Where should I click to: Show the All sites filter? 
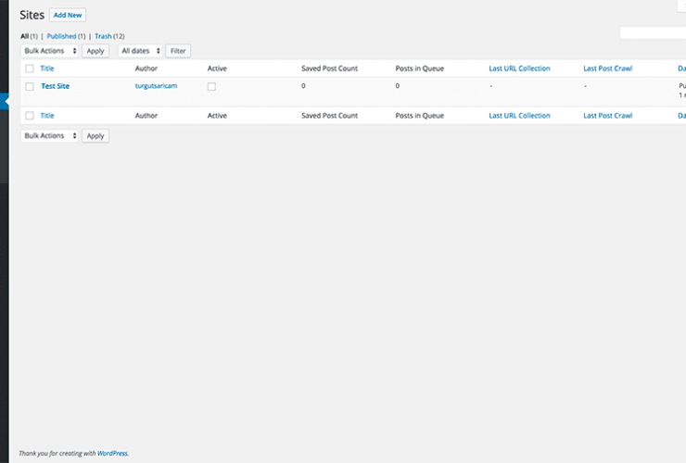click(24, 36)
